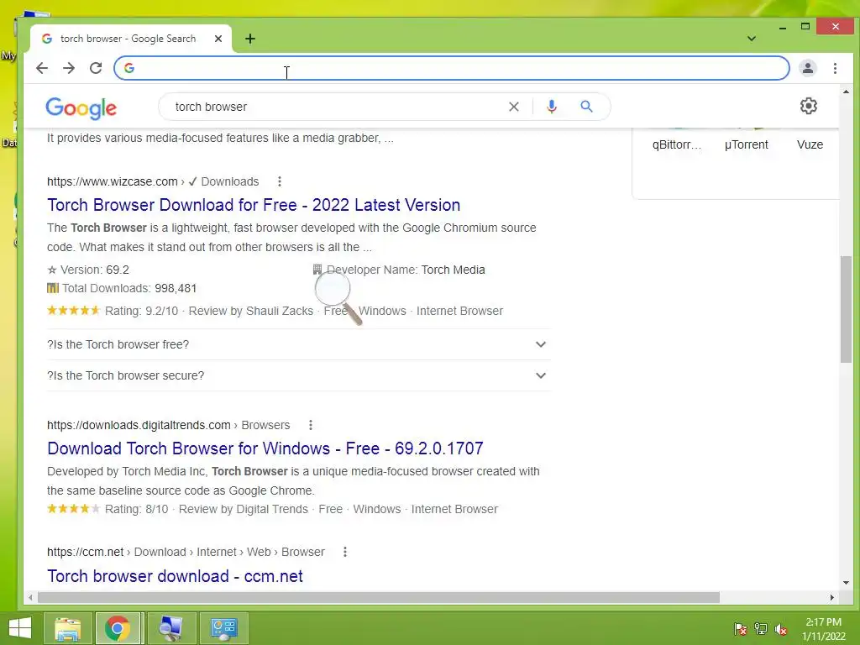Select the Vuze related search item
The image size is (860, 645).
(x=810, y=144)
